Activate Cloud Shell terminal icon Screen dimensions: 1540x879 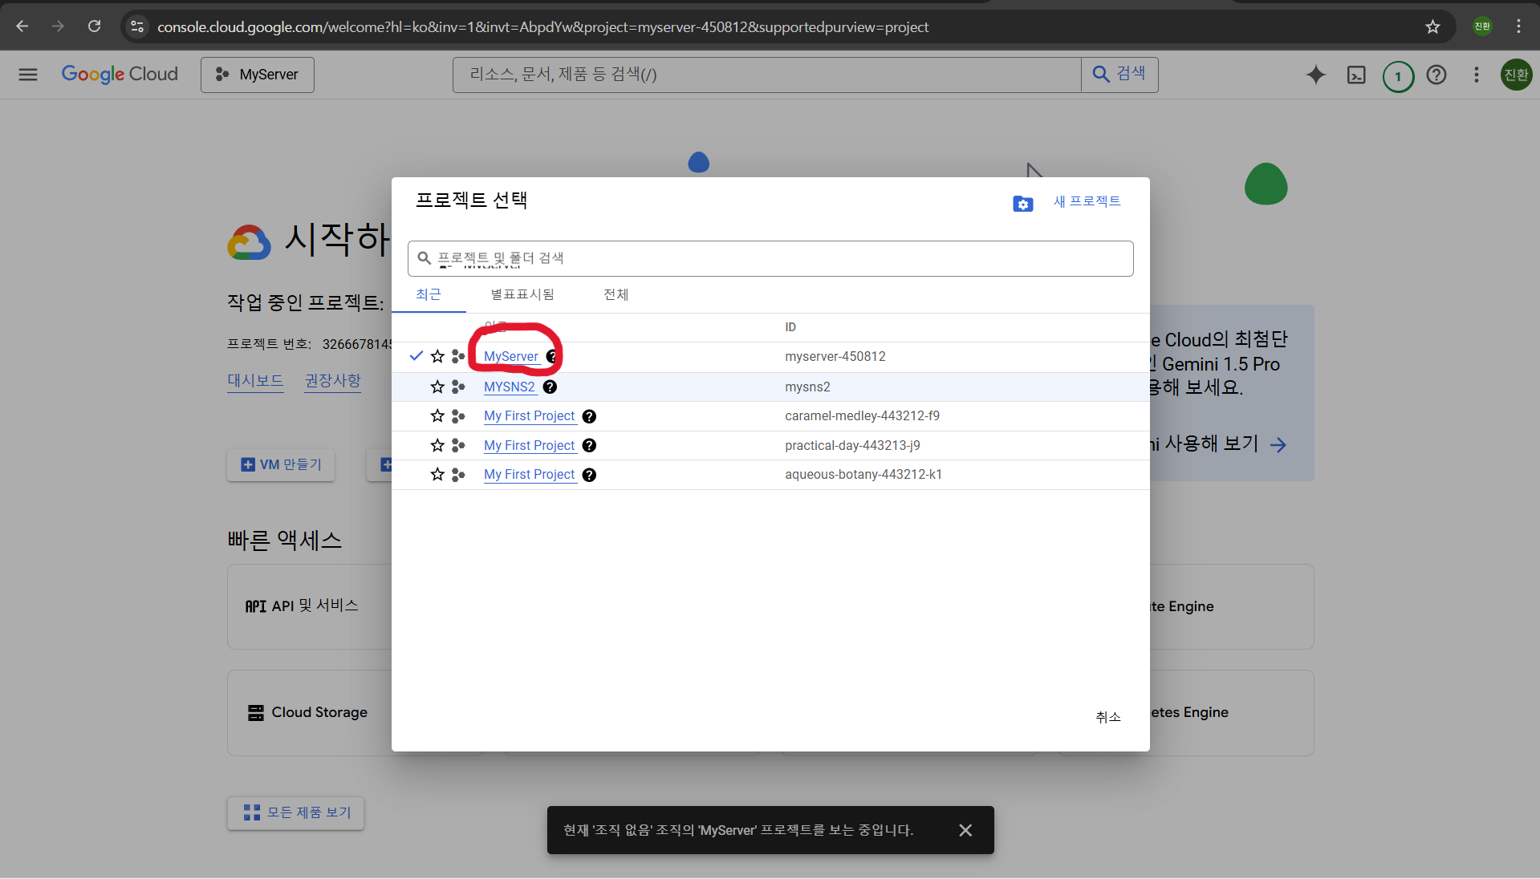click(1356, 75)
